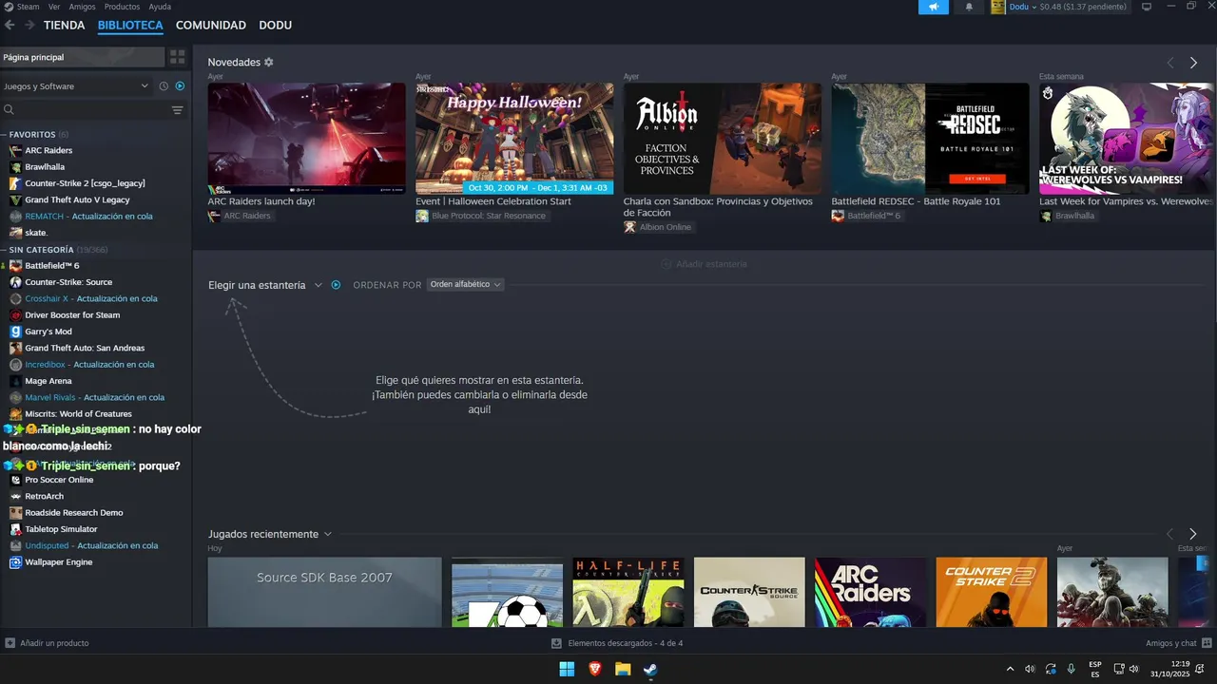Go forward with the right navigation arrow
This screenshot has height=684, width=1217.
(29, 25)
